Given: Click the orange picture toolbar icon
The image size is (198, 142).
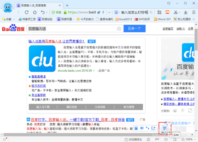Looking at the screenshot, I should coord(168,12).
